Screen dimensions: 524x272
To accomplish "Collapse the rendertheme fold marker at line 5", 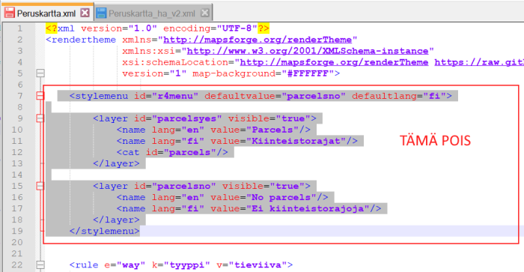I will point(40,73).
